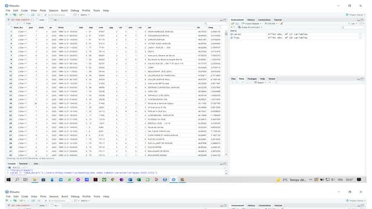Viewport: 372px width, 209px height.
Task: Open Addins dropdown in upper RStudio toolbar
Action: coord(85,15)
